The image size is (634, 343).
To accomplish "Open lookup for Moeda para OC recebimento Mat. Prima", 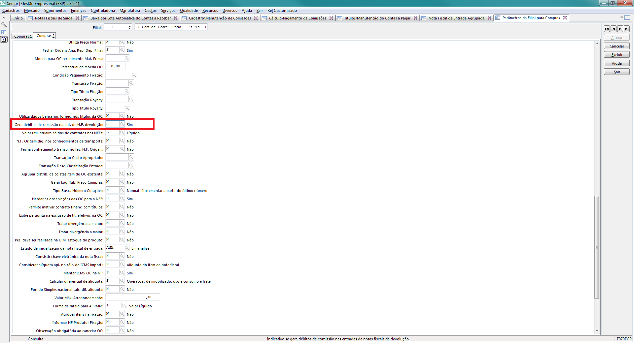I will pos(126,58).
